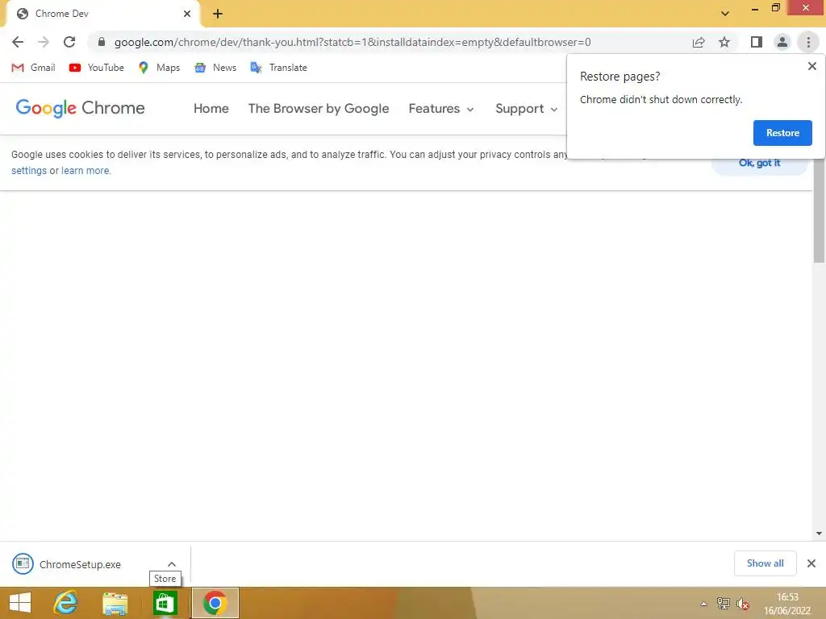Open the side panel icon
The image size is (826, 619).
click(757, 42)
